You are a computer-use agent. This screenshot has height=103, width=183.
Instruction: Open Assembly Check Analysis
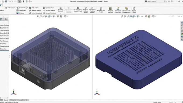coord(101,10)
